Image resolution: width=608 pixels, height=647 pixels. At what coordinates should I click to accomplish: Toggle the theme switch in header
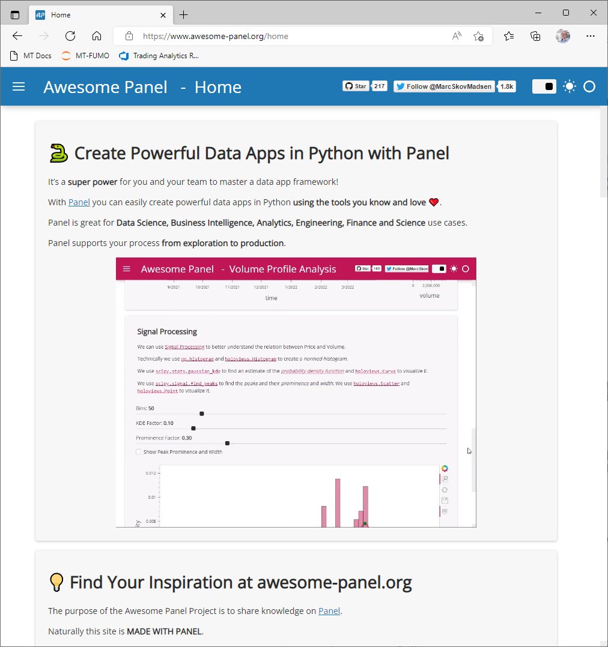click(x=544, y=86)
